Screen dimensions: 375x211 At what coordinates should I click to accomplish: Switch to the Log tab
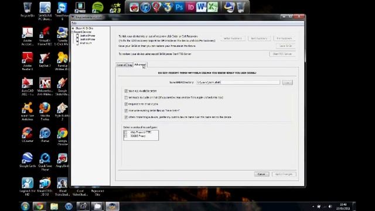[130, 65]
